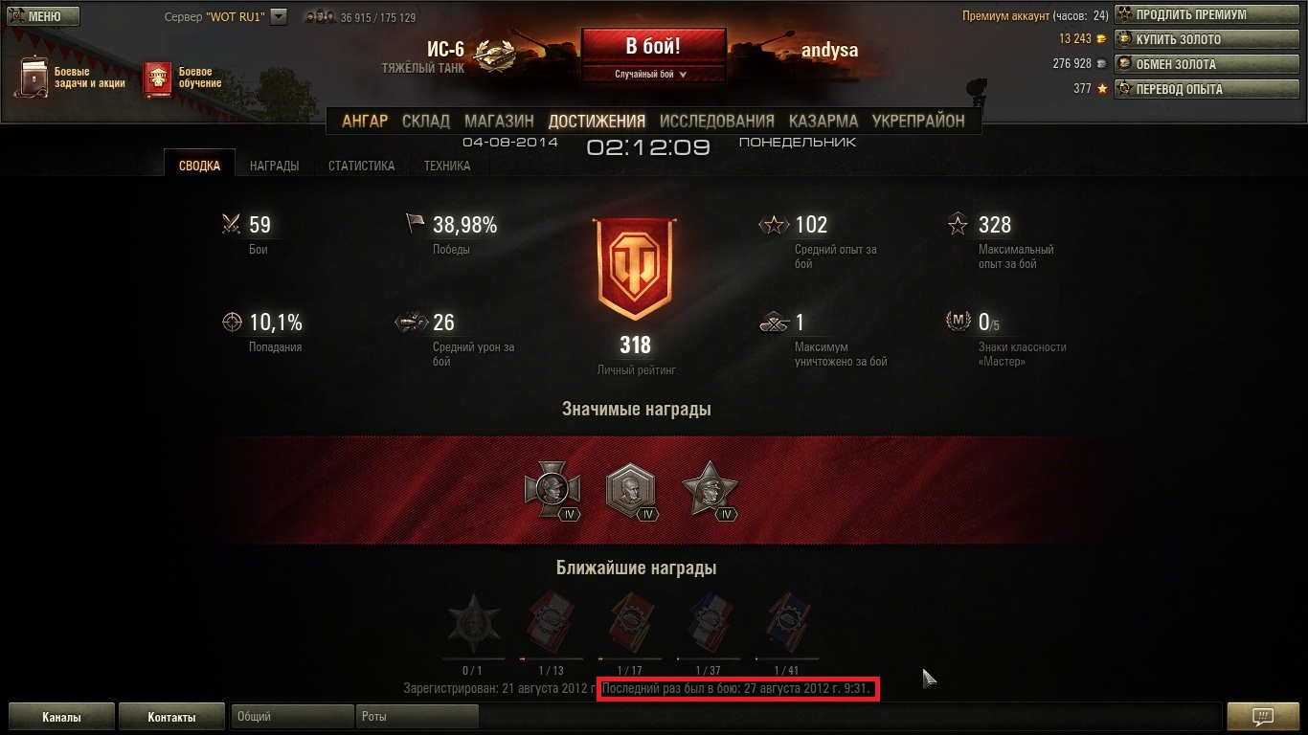Open the Боевое обучение red book icon
The image size is (1308, 735).
pos(158,79)
